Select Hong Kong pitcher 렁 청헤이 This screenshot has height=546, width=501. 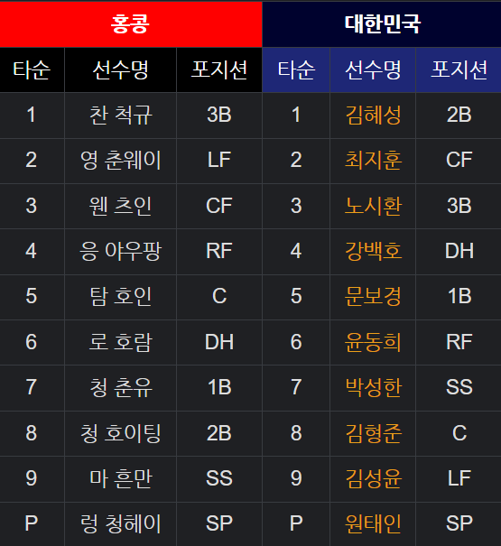(x=121, y=523)
